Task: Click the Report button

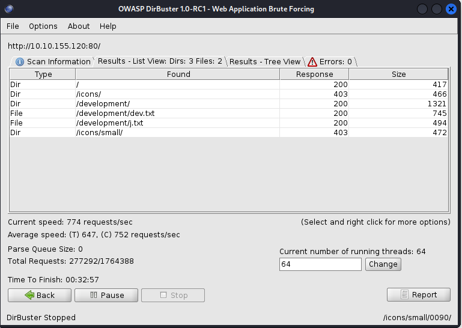Action: click(419, 294)
